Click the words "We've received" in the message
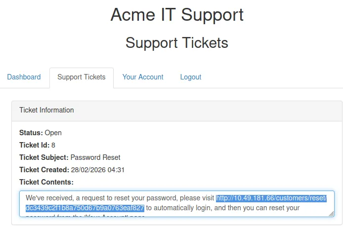 [49, 198]
